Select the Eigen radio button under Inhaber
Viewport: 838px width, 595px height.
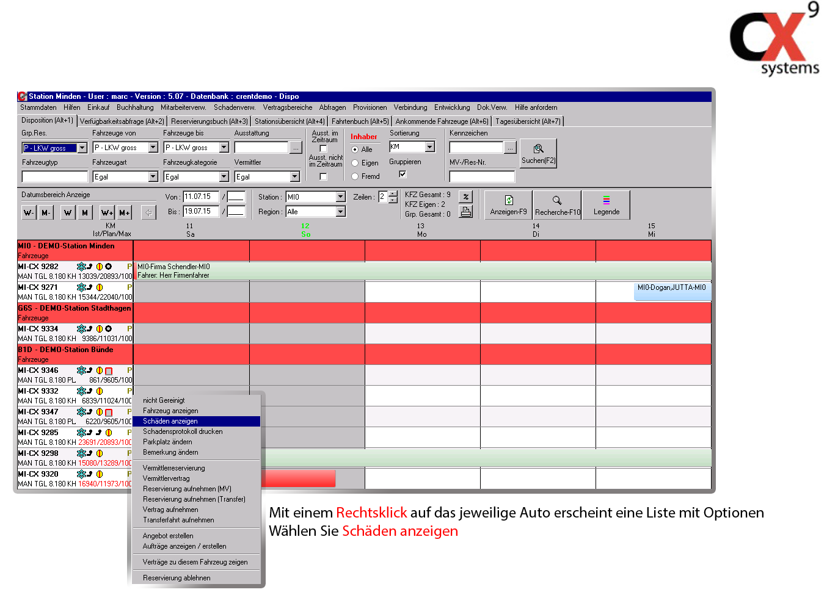click(x=355, y=163)
